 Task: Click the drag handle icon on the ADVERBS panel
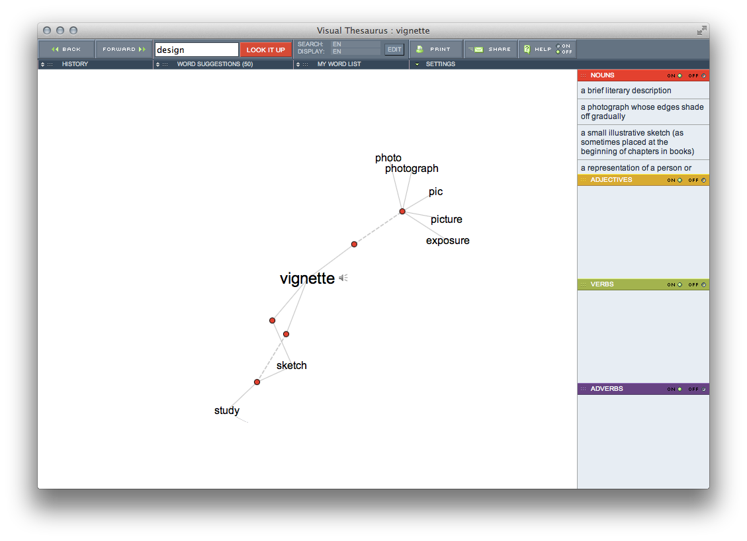(582, 388)
